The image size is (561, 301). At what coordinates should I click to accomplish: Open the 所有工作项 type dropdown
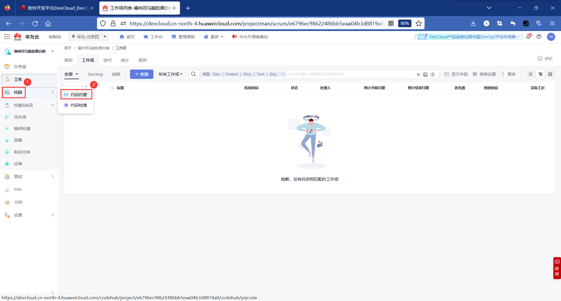point(170,74)
